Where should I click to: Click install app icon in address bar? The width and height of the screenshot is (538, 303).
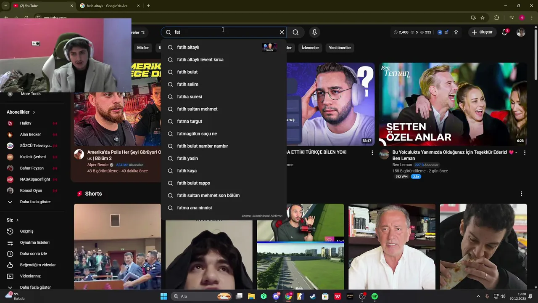click(x=473, y=18)
